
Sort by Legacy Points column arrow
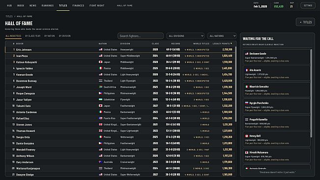tap(231, 43)
